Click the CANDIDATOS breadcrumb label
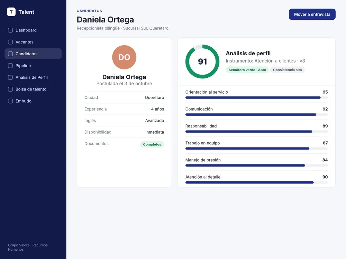This screenshot has width=346, height=259. (x=89, y=11)
